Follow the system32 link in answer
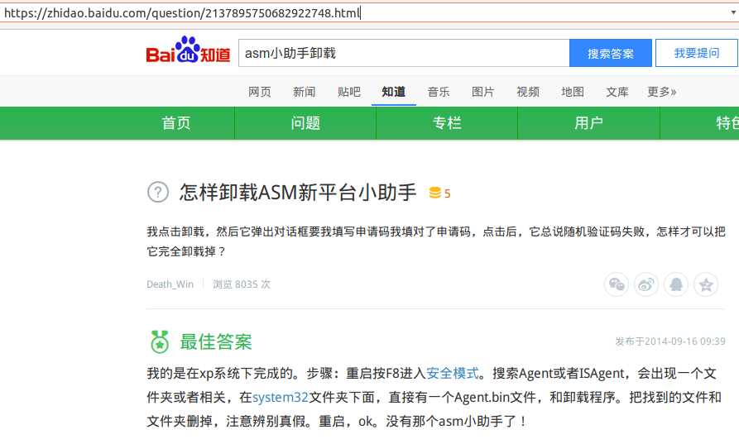Viewport: 739px width, 439px height. tap(281, 397)
